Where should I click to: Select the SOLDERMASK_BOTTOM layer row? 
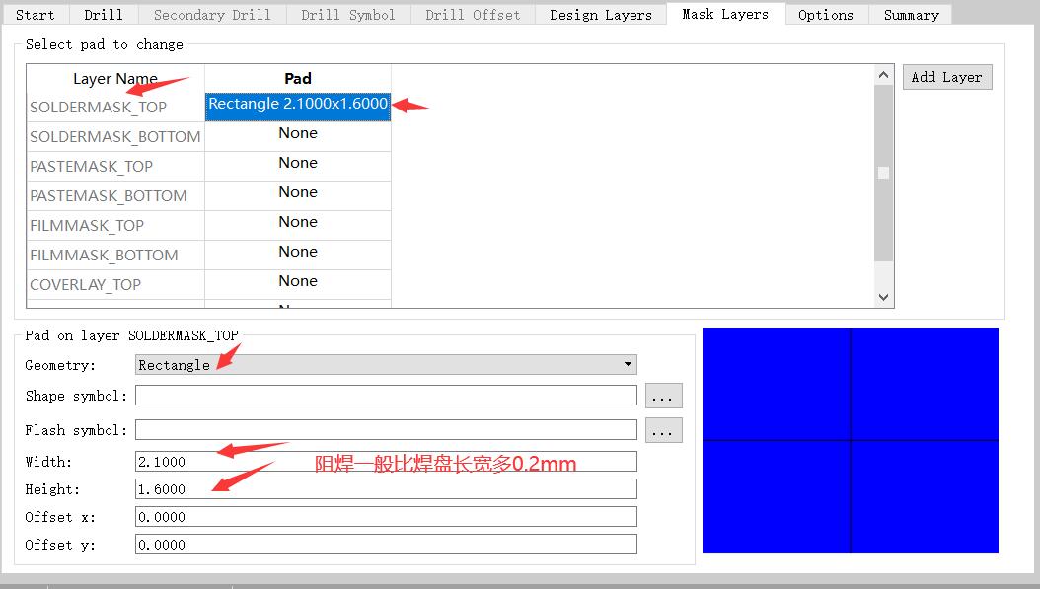click(114, 136)
